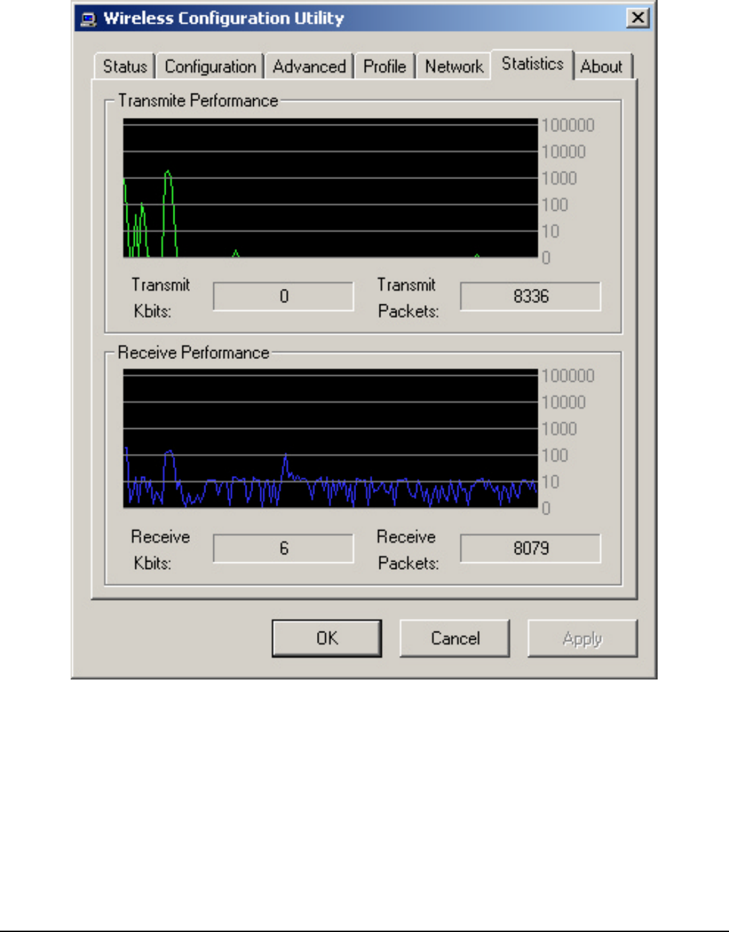The image size is (729, 932).
Task: Click the Transmite Performance group label
Action: (x=198, y=101)
